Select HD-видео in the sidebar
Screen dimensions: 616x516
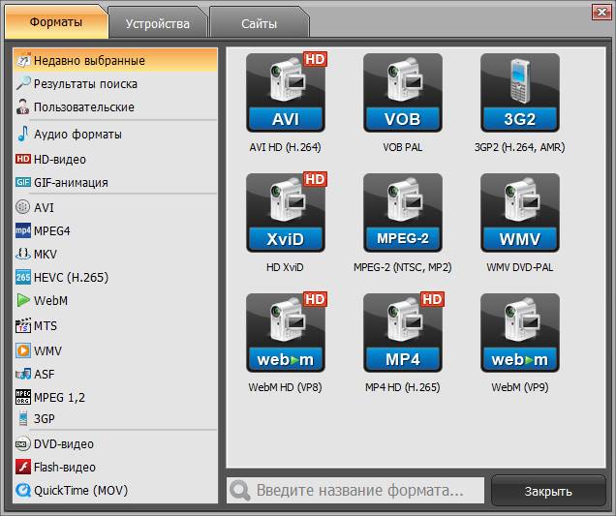click(x=59, y=159)
